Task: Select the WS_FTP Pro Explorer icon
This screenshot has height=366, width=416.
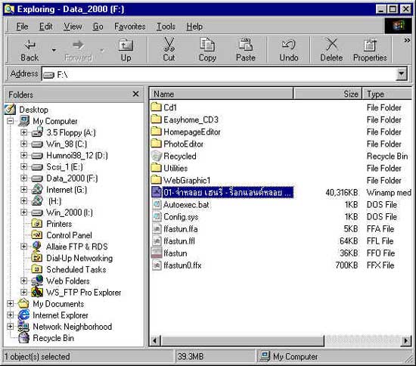Action: [37, 292]
